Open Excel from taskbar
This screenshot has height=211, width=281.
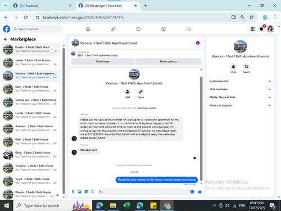126,205
